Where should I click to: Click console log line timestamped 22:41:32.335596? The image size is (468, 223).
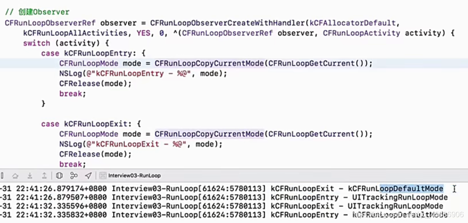222,206
